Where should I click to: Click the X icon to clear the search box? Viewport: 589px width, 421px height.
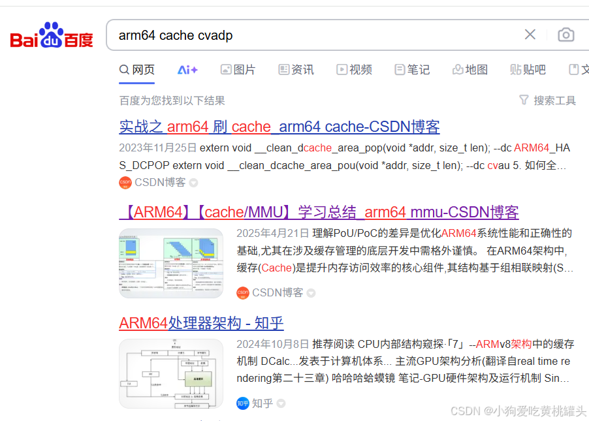click(530, 35)
